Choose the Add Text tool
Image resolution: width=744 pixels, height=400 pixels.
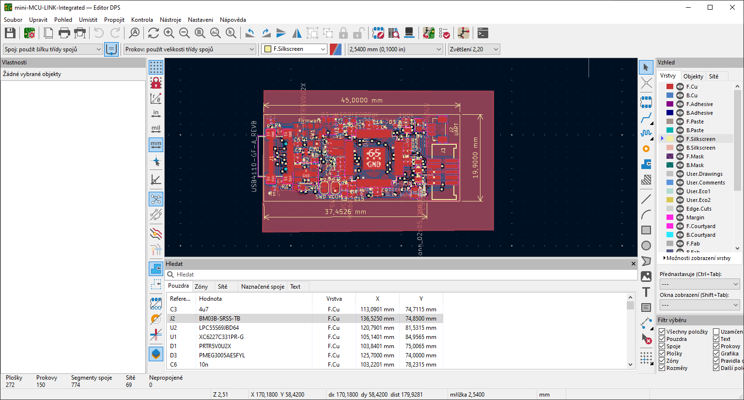tap(646, 292)
